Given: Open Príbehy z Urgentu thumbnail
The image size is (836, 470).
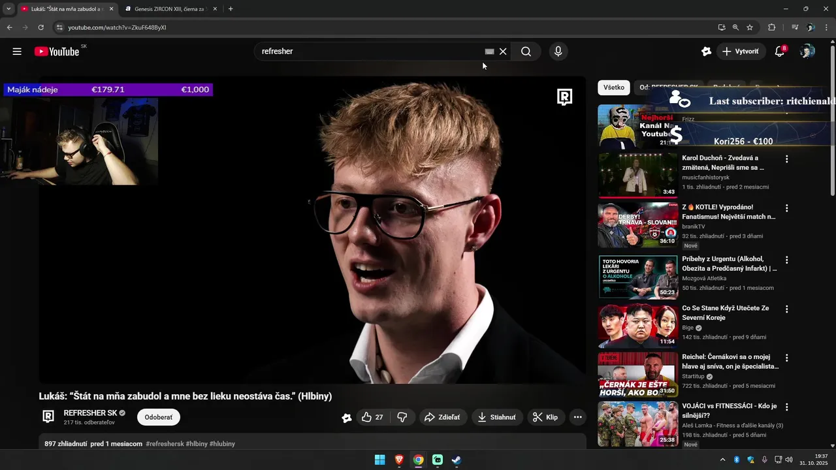Looking at the screenshot, I should [638, 277].
